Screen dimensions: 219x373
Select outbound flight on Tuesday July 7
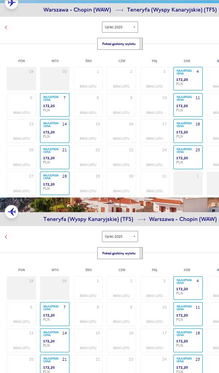click(55, 105)
